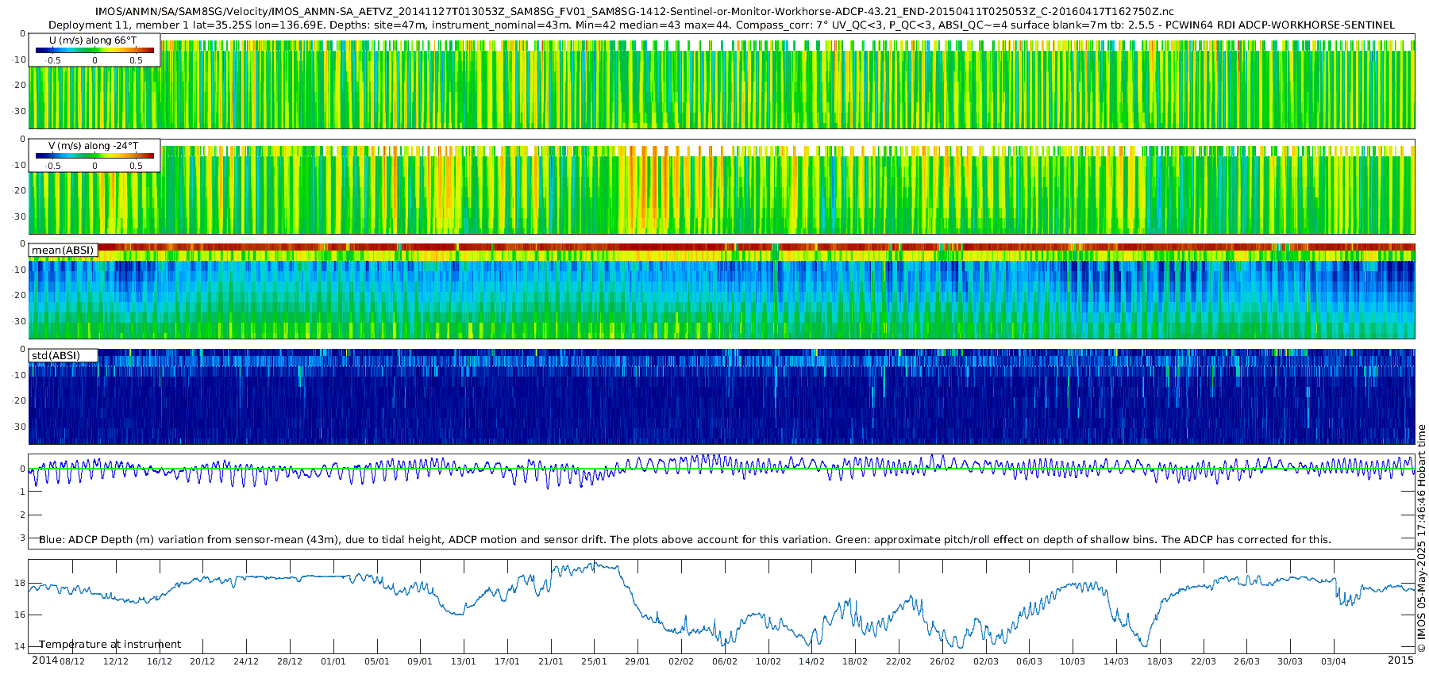
Task: Click the std(ABSI) panel label
Action: tap(56, 356)
